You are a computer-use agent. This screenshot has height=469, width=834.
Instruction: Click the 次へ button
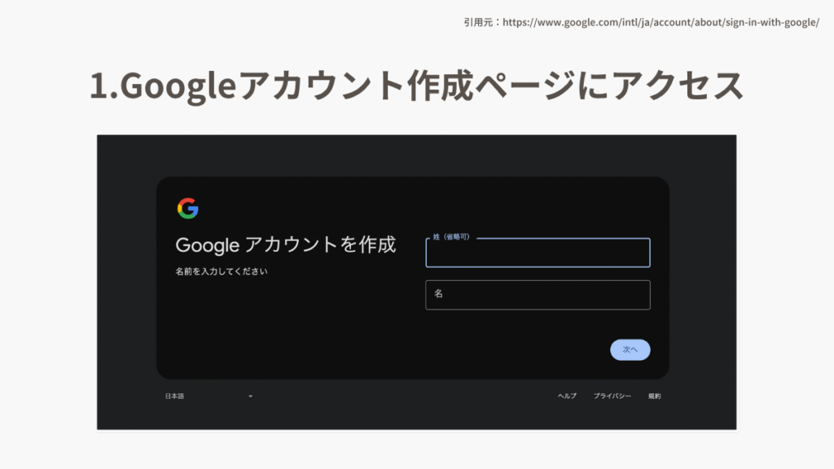point(630,350)
